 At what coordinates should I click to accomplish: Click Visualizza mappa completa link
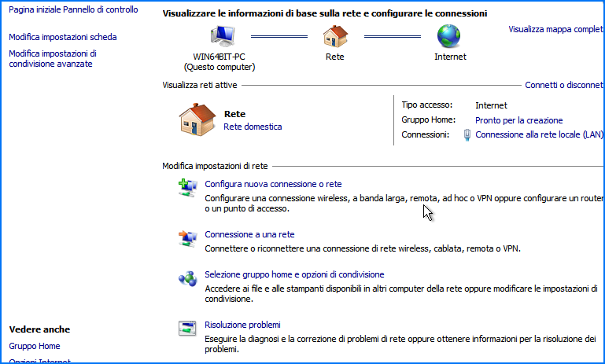pos(555,29)
